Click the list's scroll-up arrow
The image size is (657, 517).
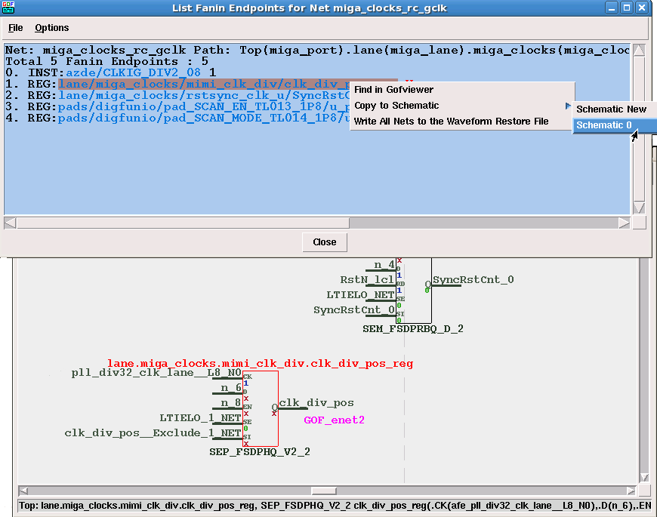point(638,51)
